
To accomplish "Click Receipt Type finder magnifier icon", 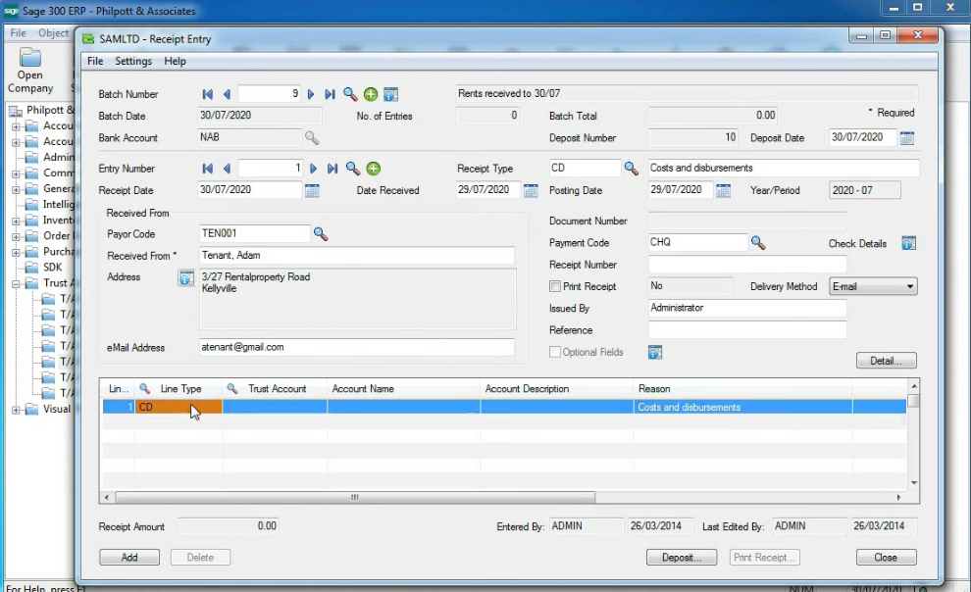I will 632,169.
